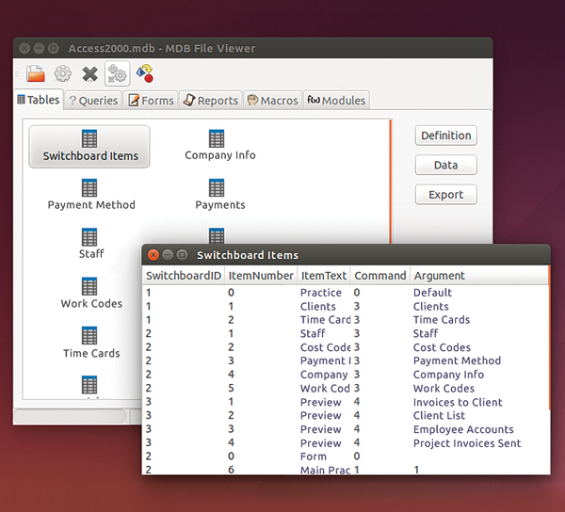
Task: Click the Argument column header
Action: 479,276
